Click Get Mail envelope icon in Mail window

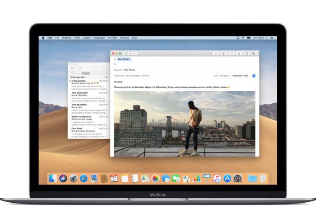click(x=72, y=68)
